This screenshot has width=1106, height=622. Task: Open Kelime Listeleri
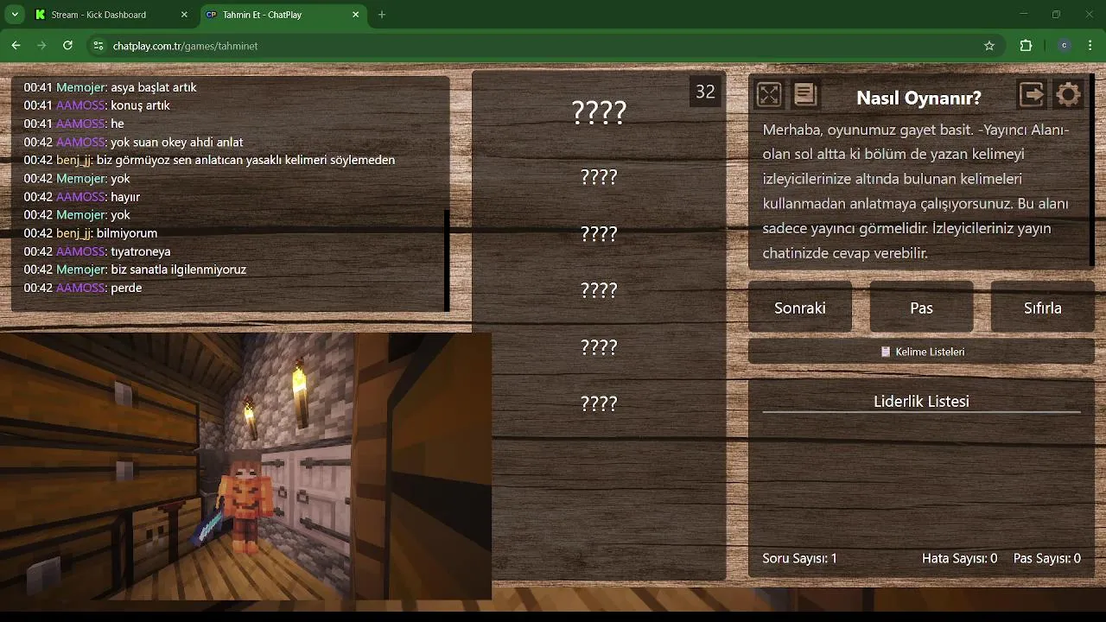point(921,352)
